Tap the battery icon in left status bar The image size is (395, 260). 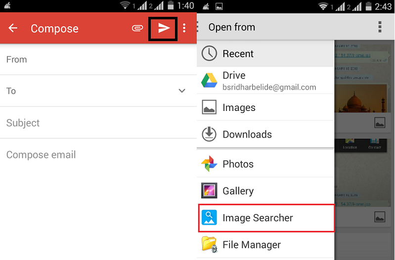[171, 5]
